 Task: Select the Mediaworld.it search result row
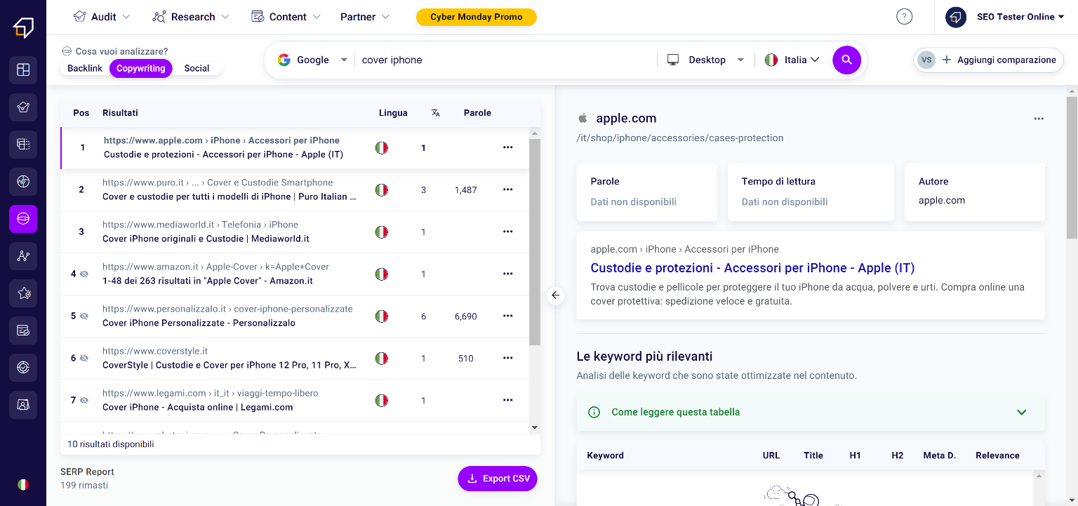(x=295, y=232)
